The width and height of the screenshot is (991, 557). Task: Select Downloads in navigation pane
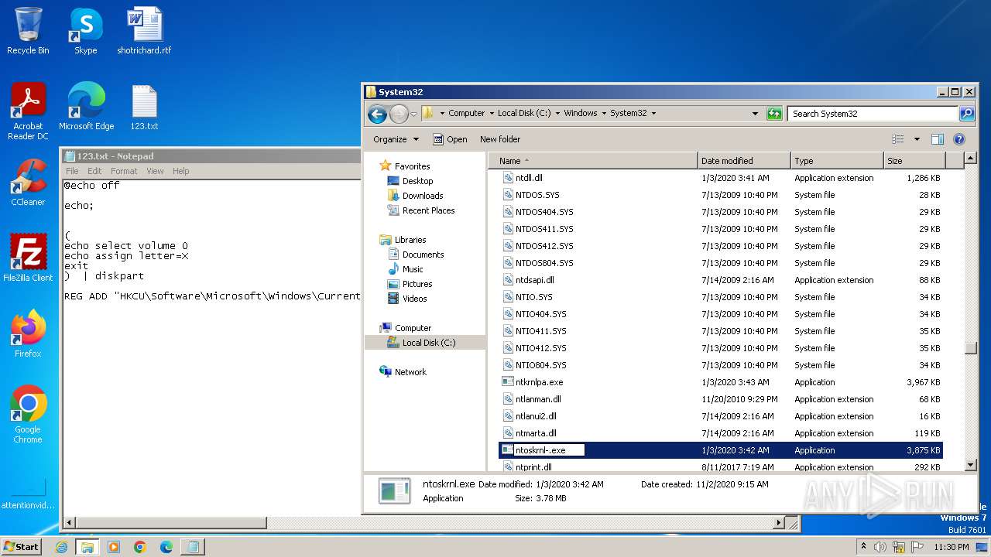pos(422,196)
